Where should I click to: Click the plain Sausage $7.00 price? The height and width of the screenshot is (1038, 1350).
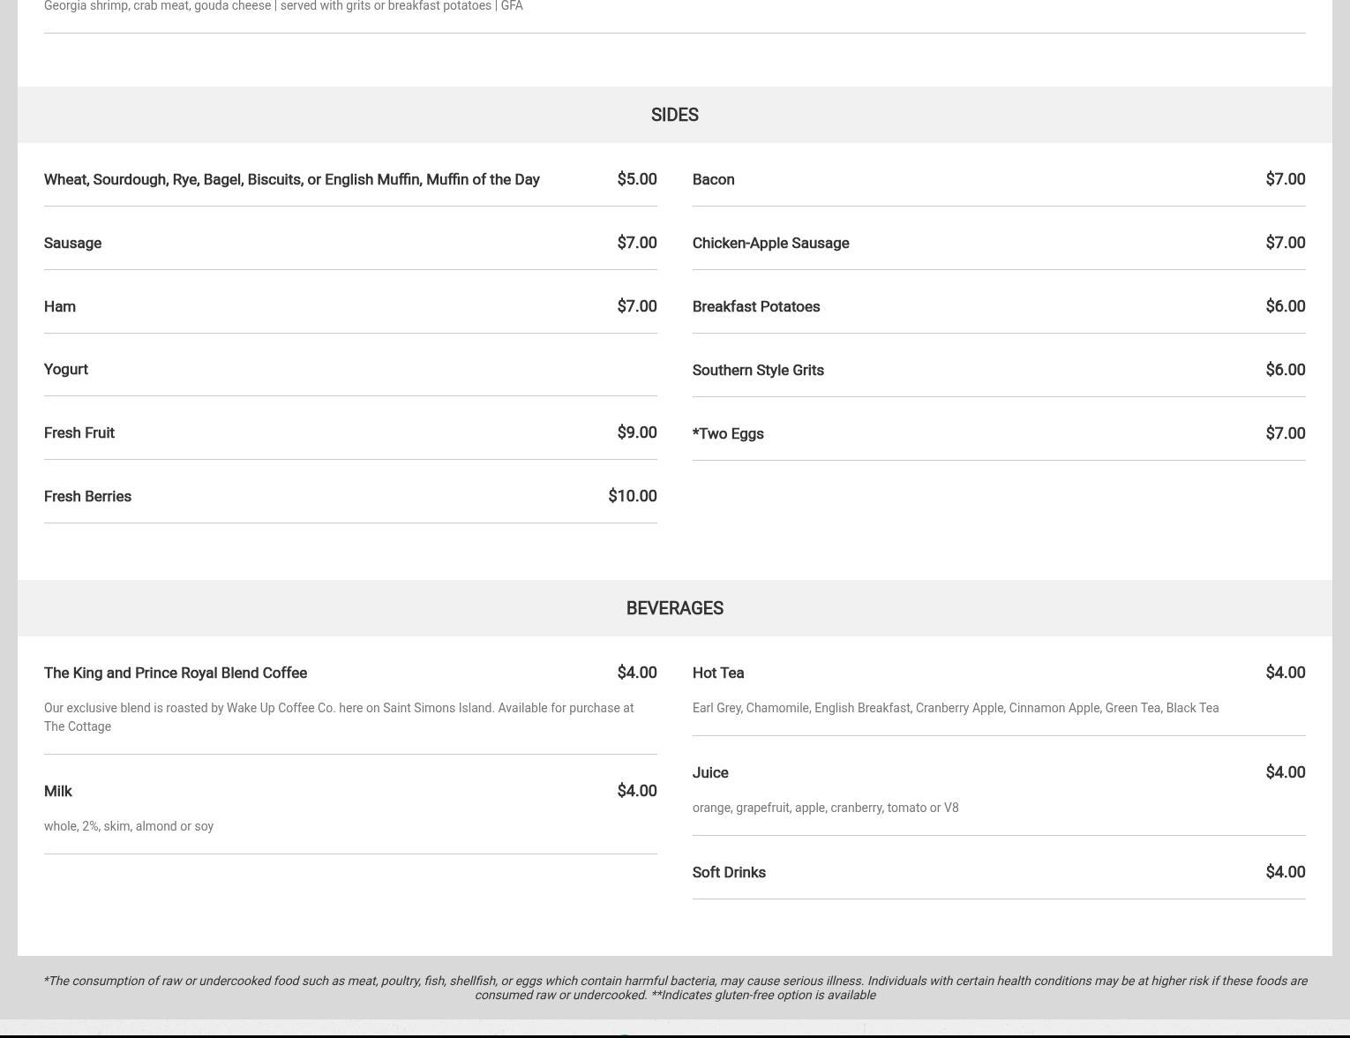point(637,243)
